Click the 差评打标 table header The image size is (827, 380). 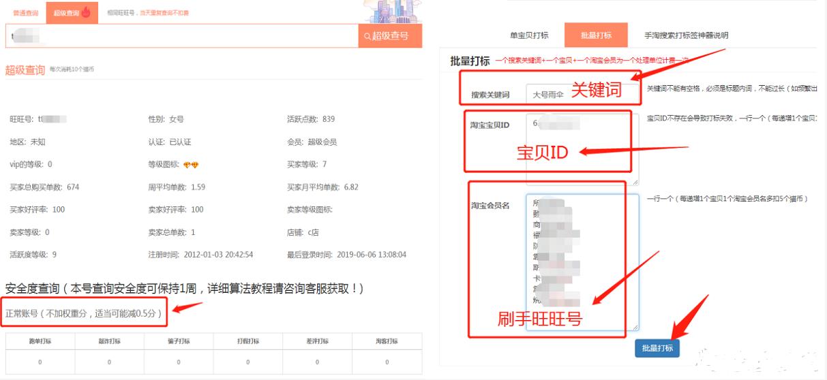318,341
